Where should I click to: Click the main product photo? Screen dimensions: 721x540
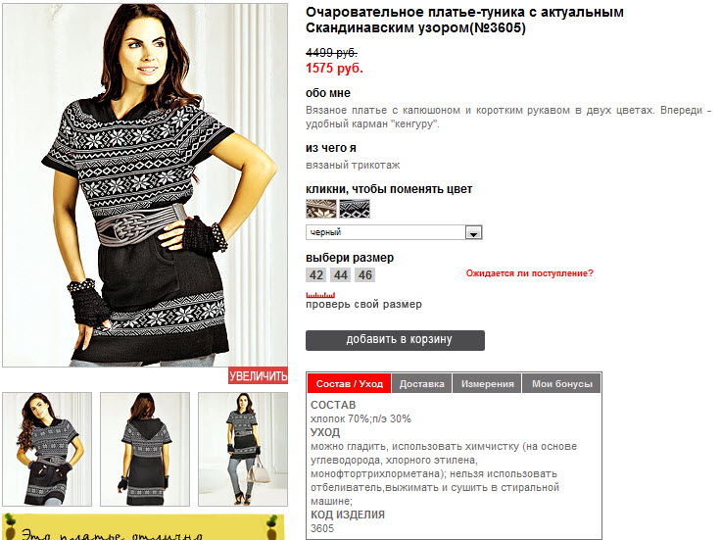[x=145, y=185]
